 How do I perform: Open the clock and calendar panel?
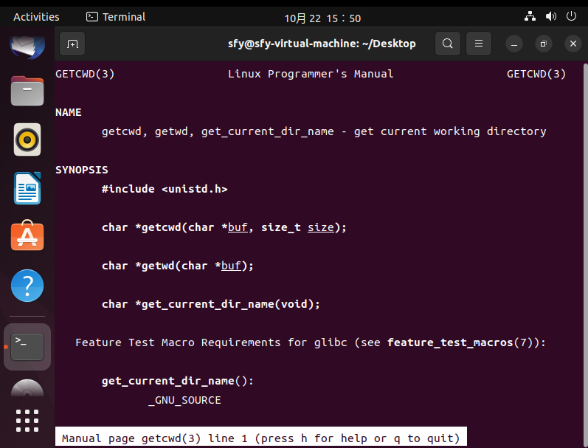(x=322, y=18)
